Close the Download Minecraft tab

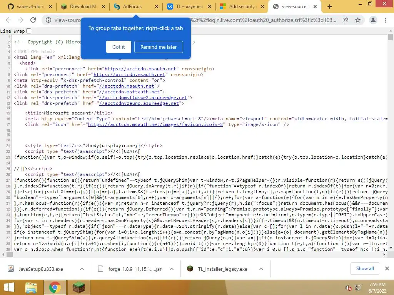coord(104,7)
